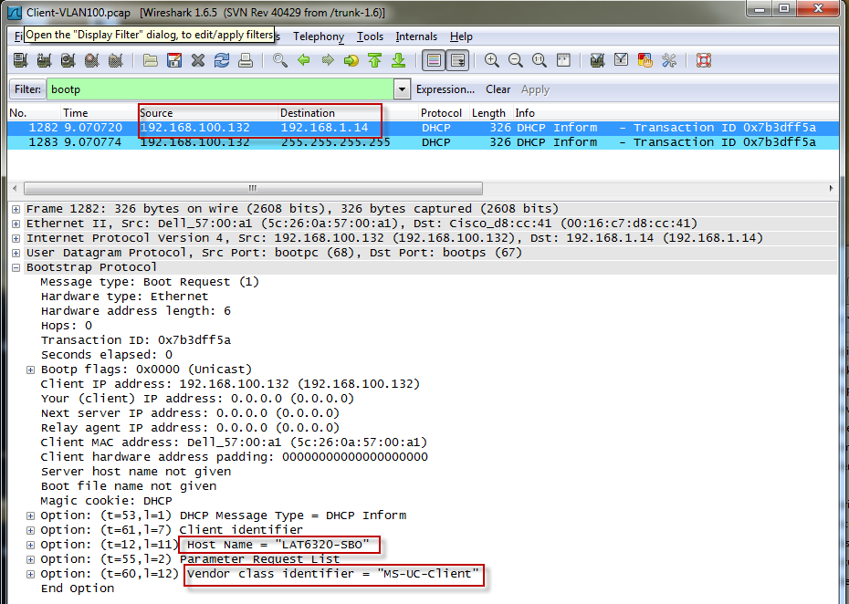
Task: Open the Help menu
Action: pos(461,36)
